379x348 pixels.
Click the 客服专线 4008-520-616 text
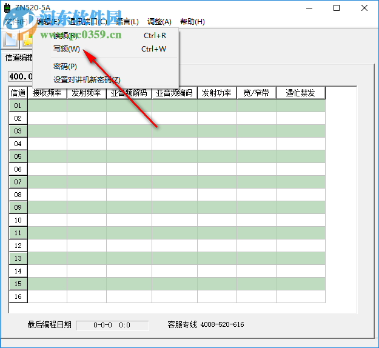[x=206, y=324]
